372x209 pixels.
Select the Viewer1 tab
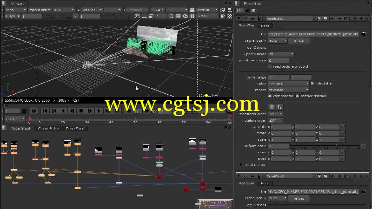point(18,4)
